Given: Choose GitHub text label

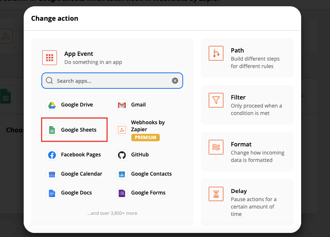Looking at the screenshot, I should (140, 155).
